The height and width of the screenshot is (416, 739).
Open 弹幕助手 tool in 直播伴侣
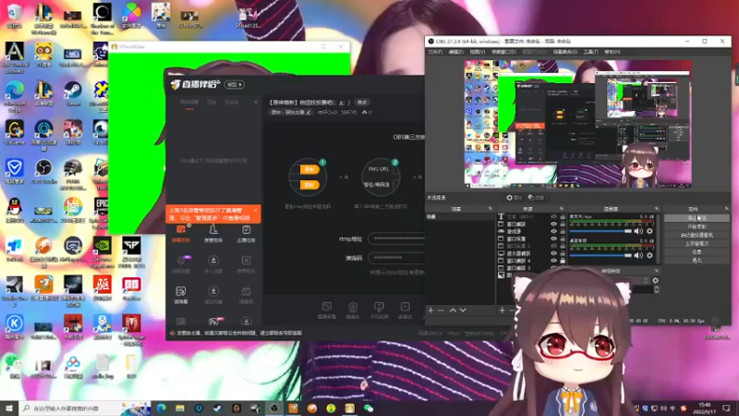pyautogui.click(x=181, y=234)
